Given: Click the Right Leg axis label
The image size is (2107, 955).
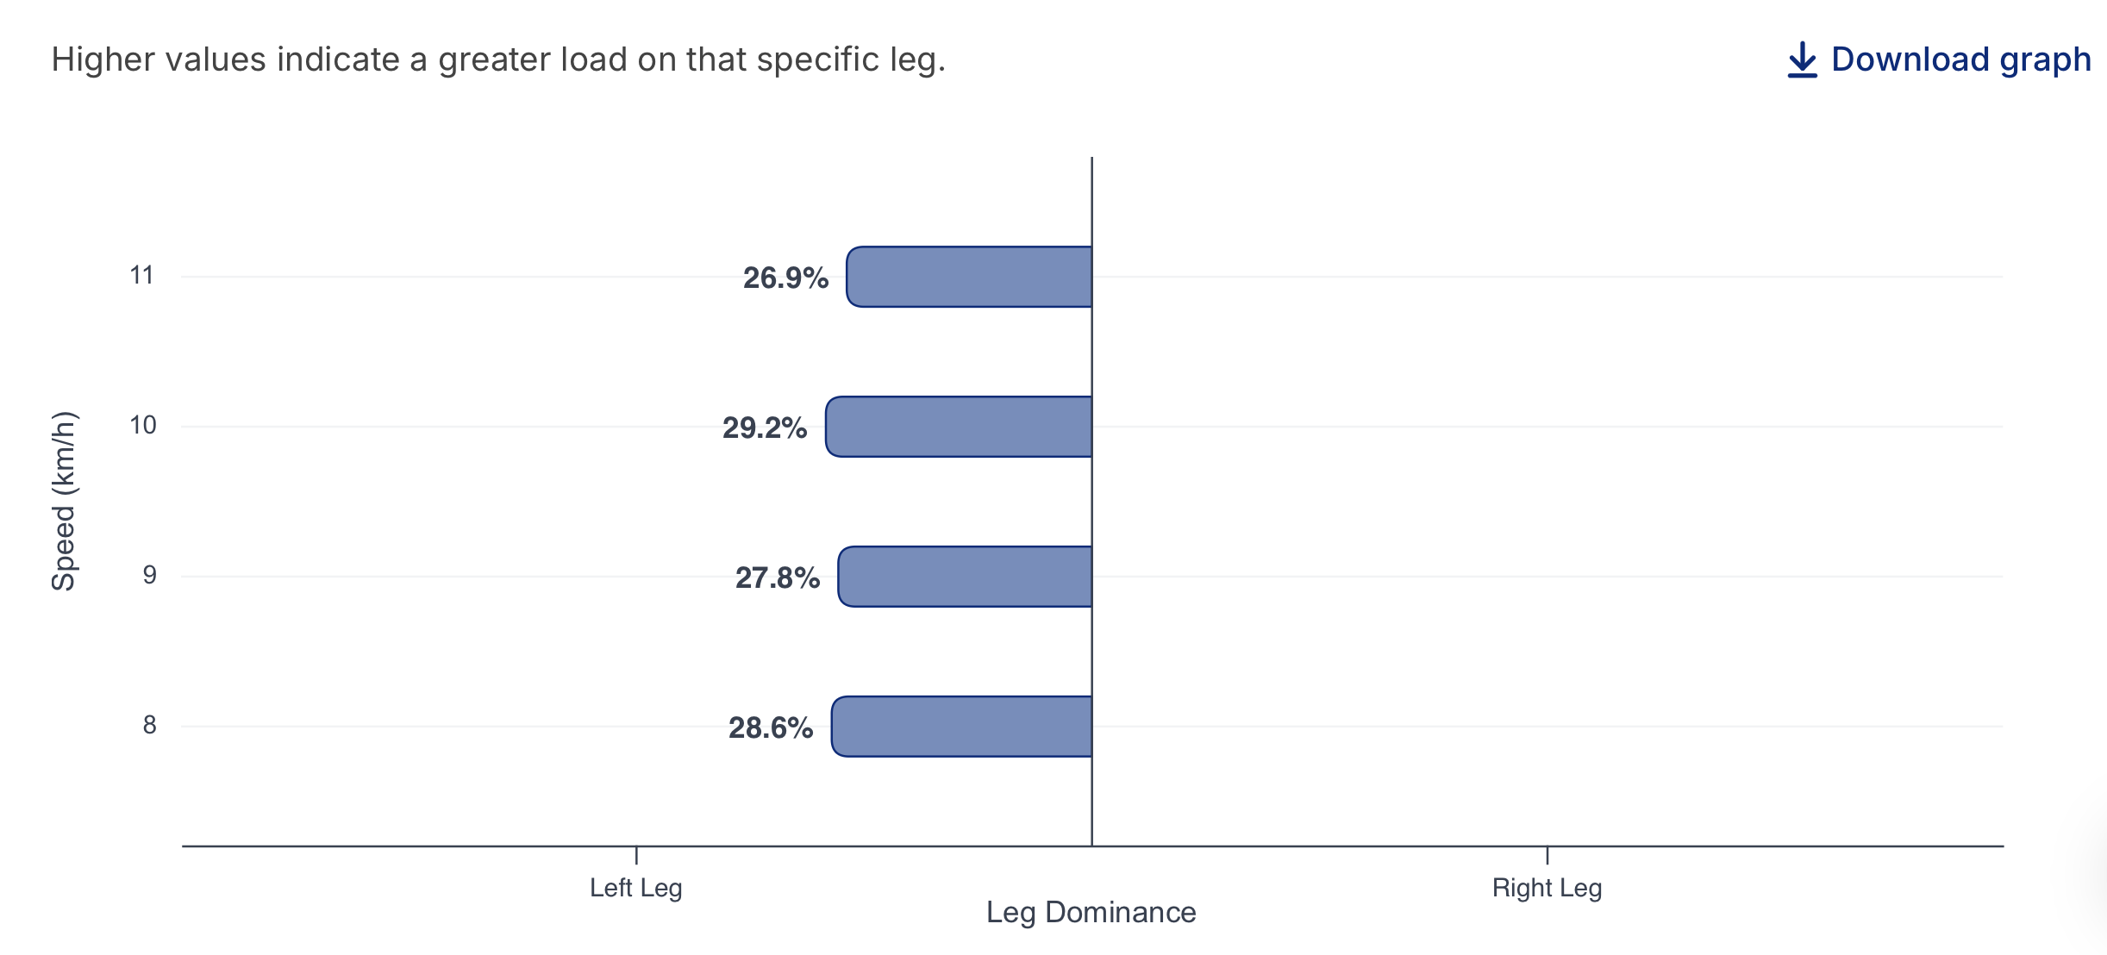Looking at the screenshot, I should coord(1547,888).
